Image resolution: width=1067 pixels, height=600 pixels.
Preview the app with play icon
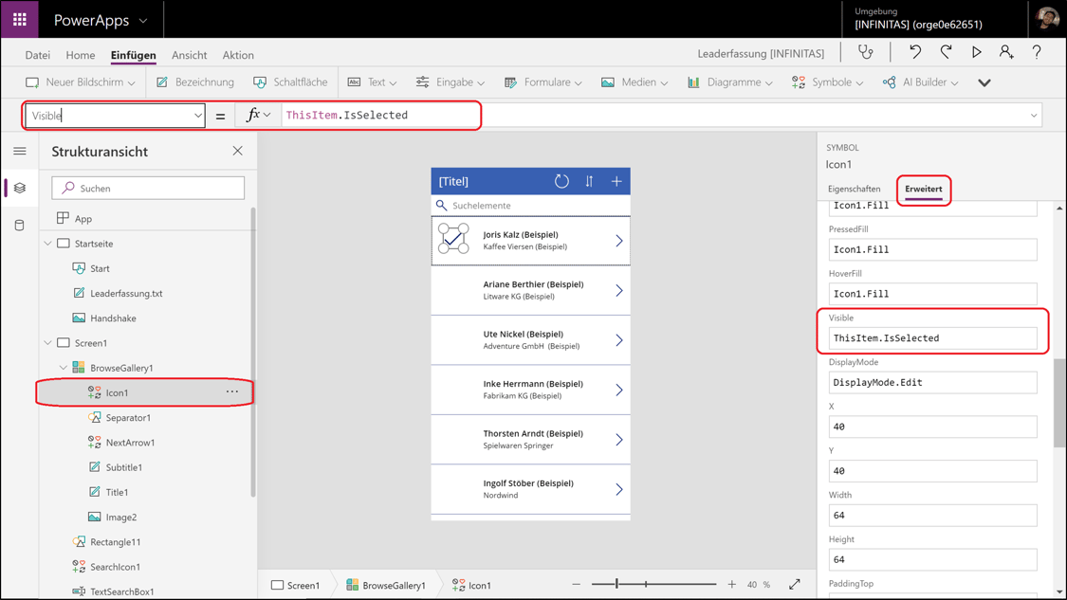(977, 52)
